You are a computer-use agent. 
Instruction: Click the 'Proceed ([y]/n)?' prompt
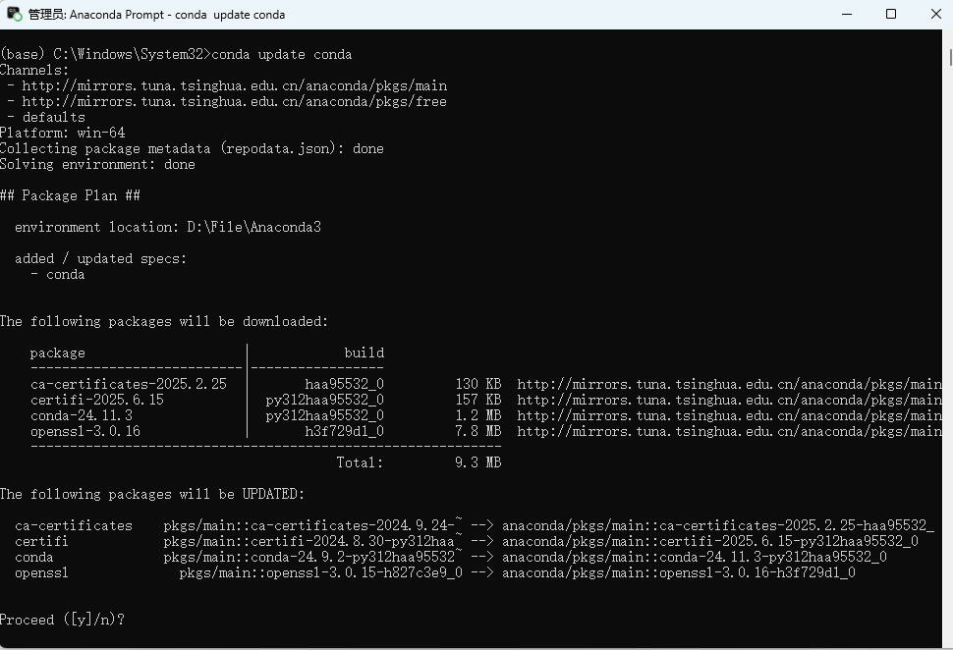click(x=63, y=621)
